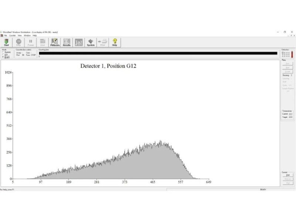Click the Print toolbar icon
The height and width of the screenshot is (222, 296).
pos(102,42)
